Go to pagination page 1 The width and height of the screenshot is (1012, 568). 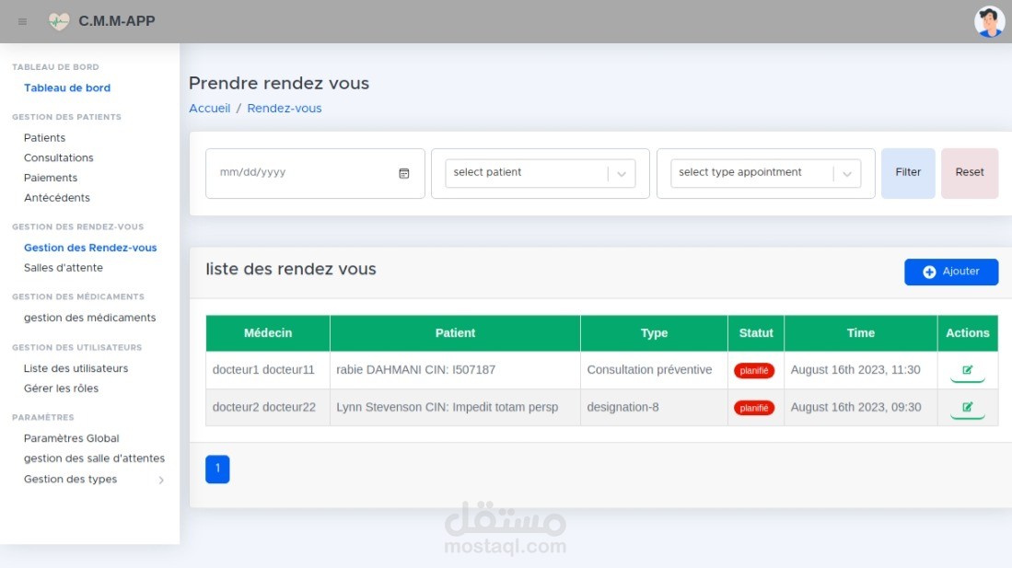(217, 469)
